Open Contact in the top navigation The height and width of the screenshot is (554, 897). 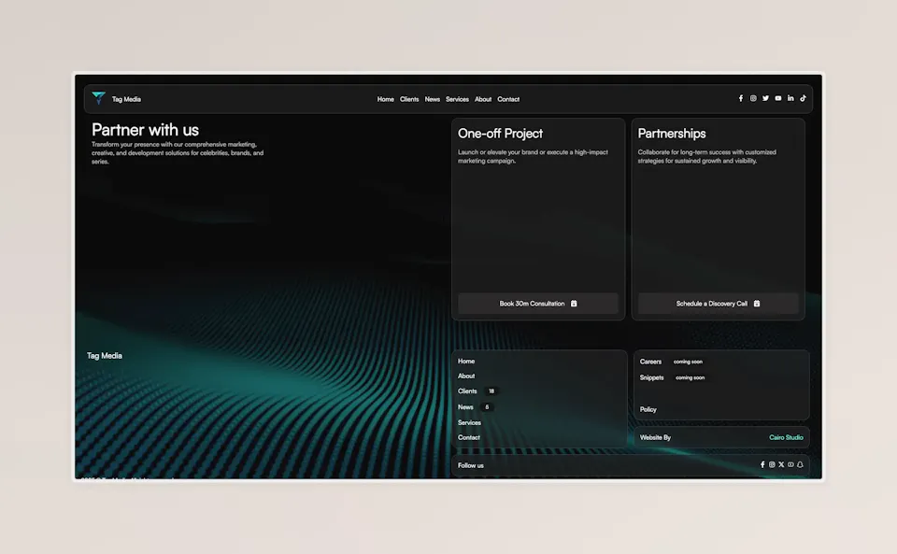pos(508,99)
